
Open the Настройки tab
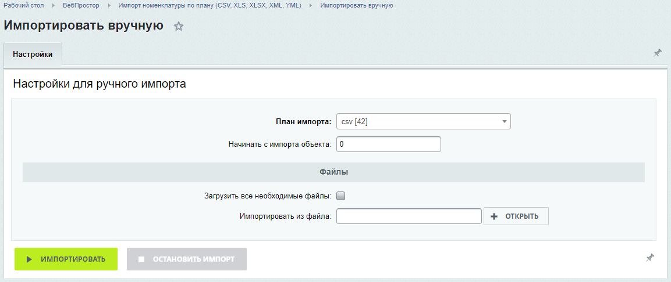tap(33, 54)
